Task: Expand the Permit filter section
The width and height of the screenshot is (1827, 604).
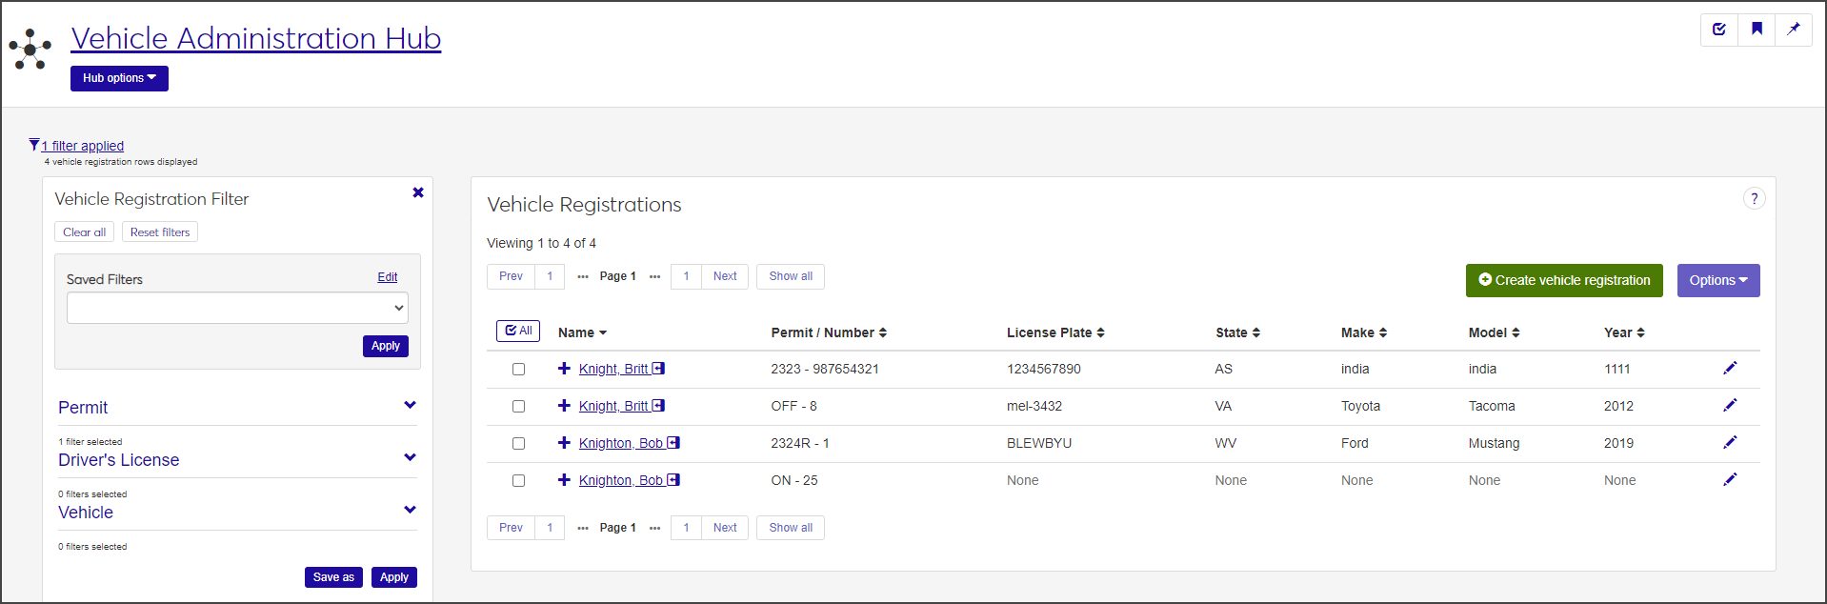Action: 410,405
